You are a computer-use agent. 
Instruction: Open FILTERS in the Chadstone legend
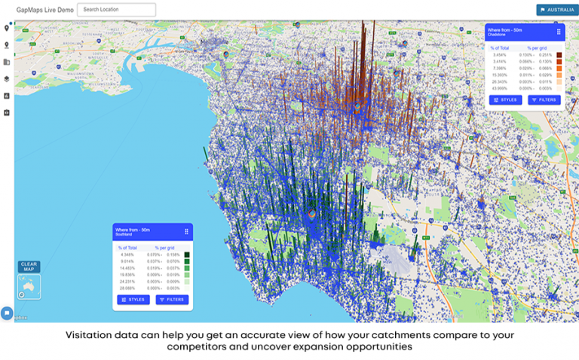click(544, 99)
